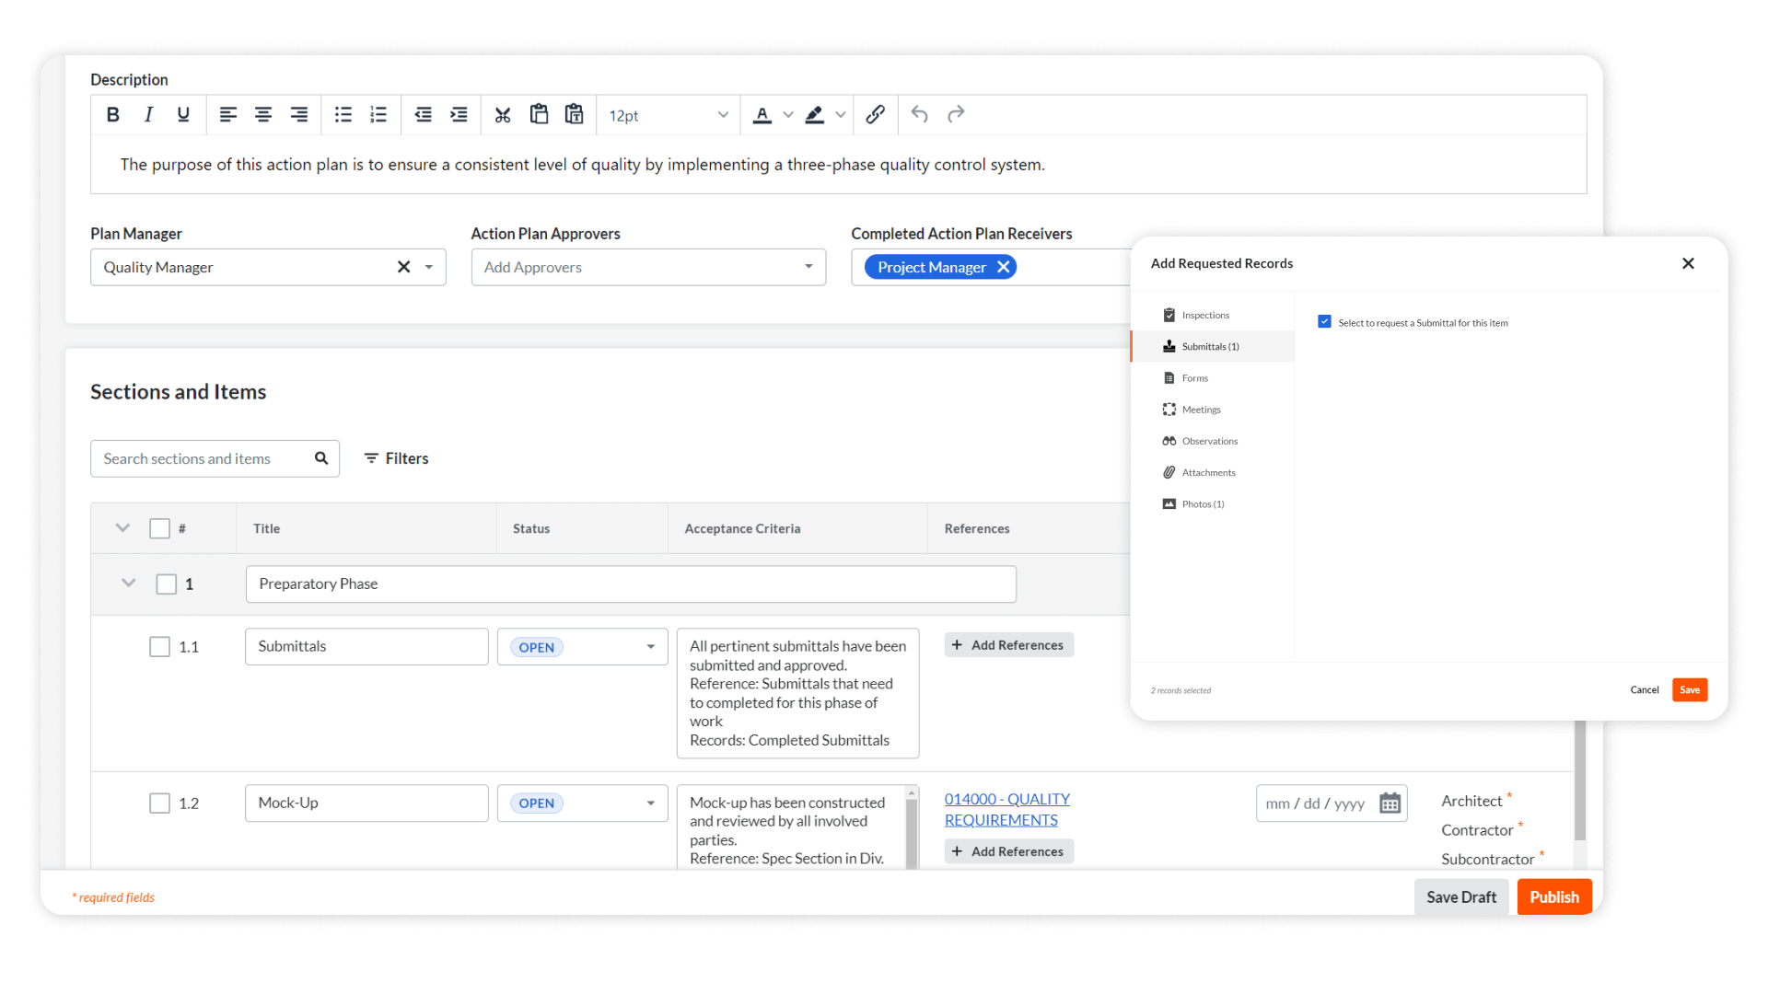Collapse the Preparatory Phase section

[129, 584]
